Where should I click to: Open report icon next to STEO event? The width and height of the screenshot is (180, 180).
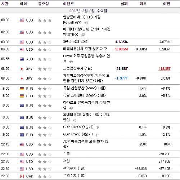coord(83,35)
